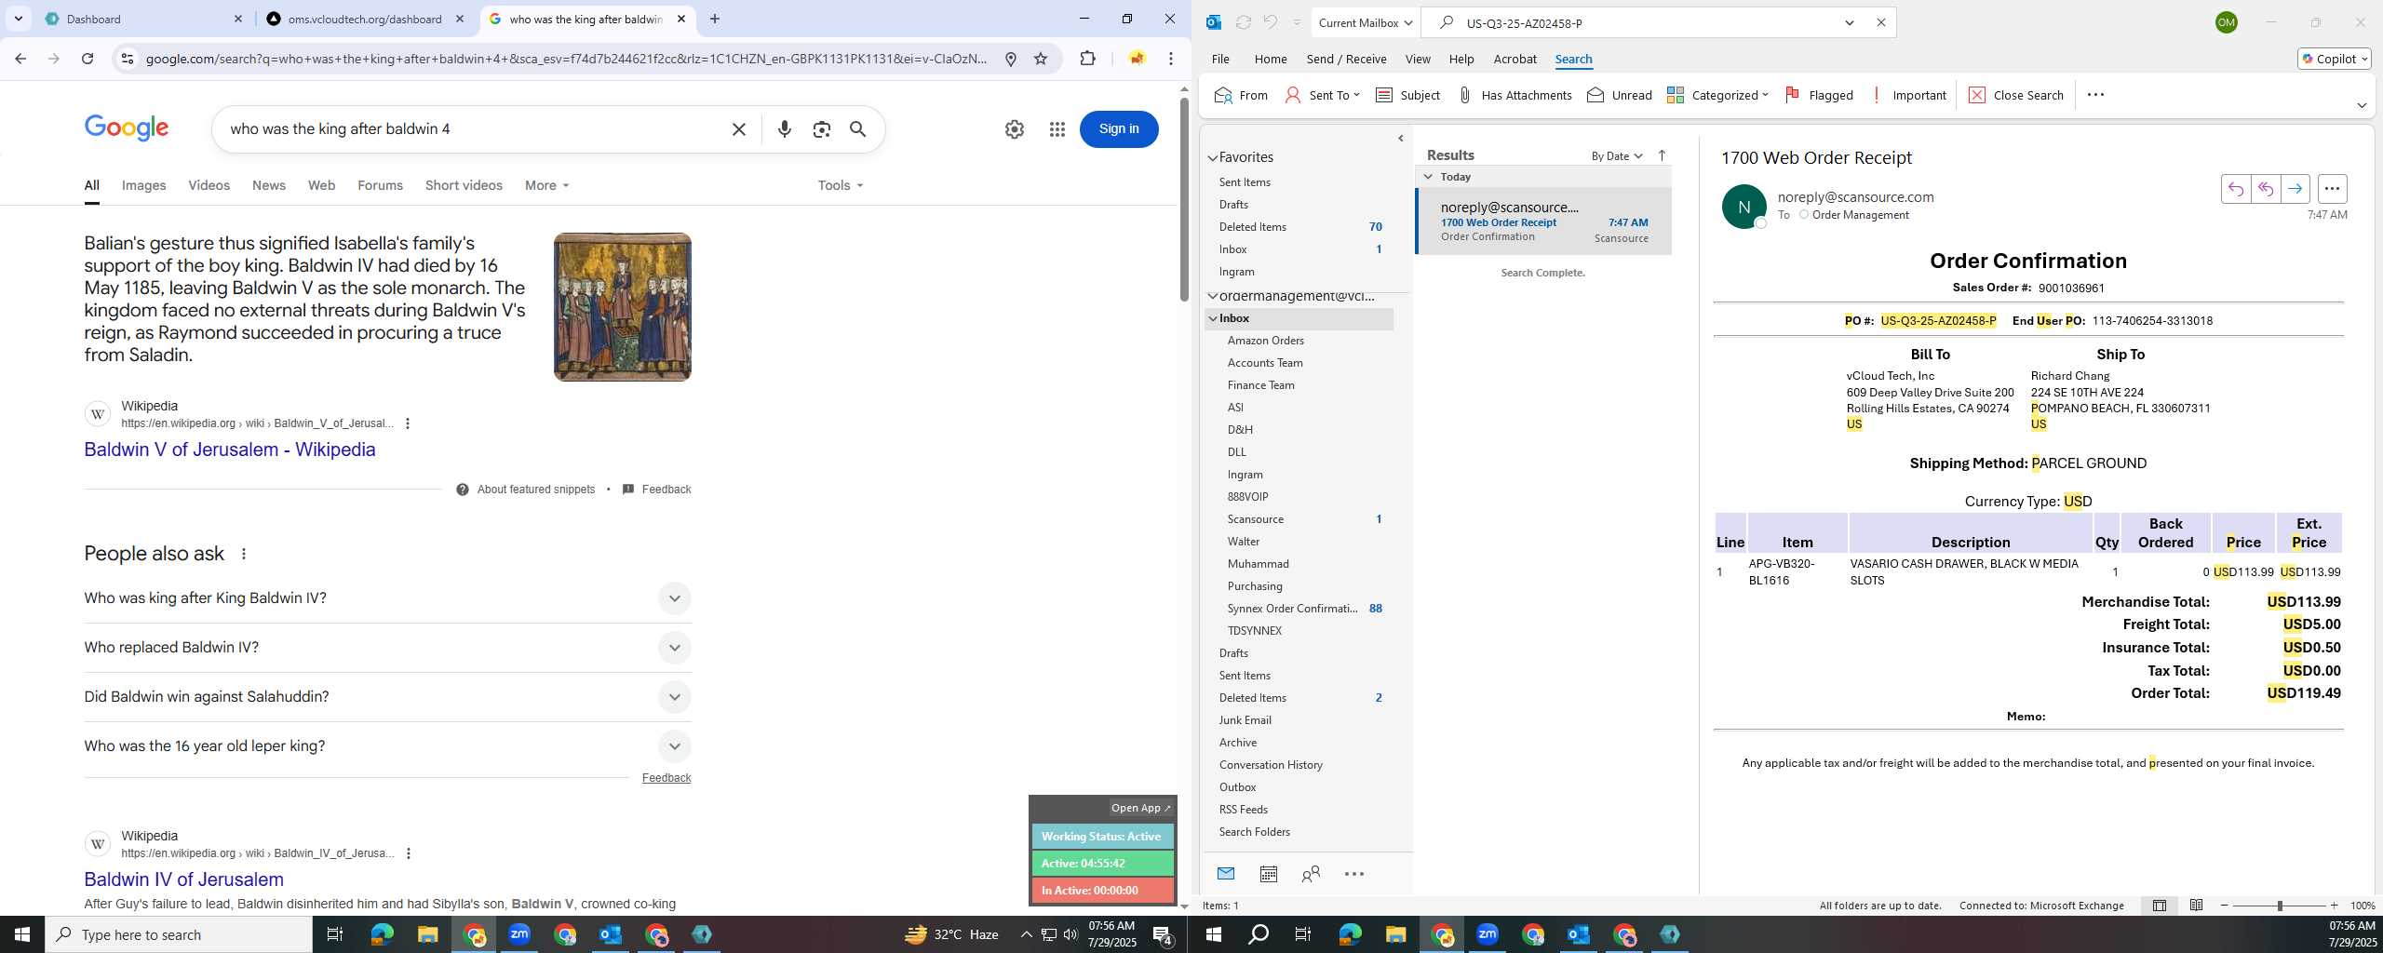Clear the Outlook search box with X
The image size is (2383, 953).
(x=1880, y=22)
